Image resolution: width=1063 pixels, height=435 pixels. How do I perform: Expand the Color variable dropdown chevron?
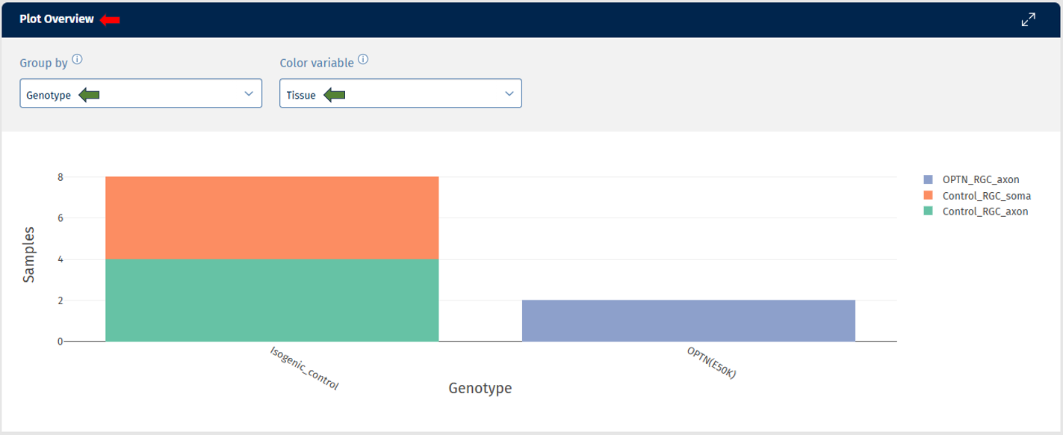point(509,94)
